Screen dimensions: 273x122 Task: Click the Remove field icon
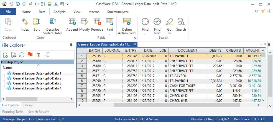tap(97, 22)
